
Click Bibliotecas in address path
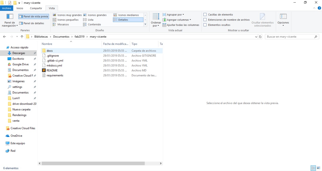click(41, 37)
